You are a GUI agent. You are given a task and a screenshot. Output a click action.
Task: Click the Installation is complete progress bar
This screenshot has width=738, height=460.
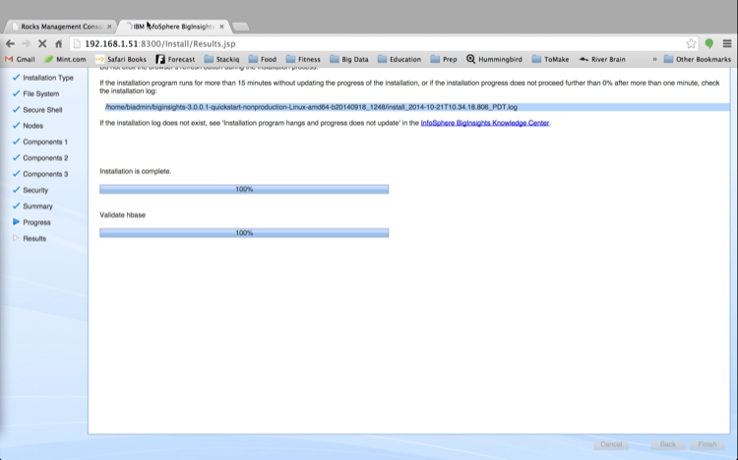(x=244, y=189)
